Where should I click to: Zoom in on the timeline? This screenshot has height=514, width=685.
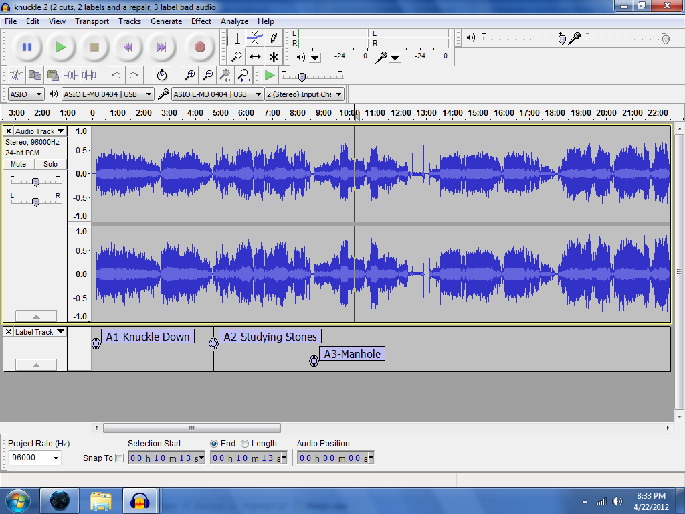coord(189,75)
